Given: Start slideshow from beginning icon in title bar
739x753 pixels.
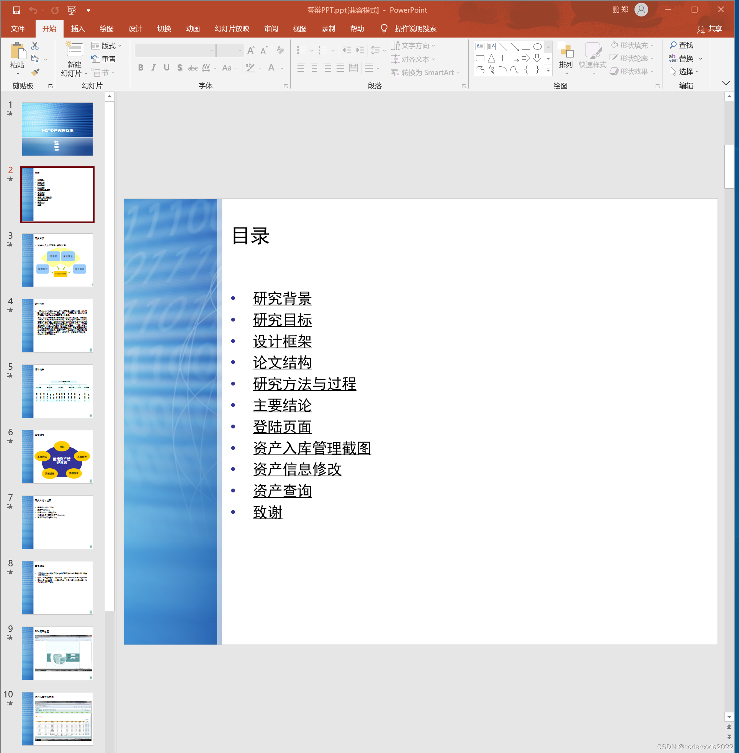Looking at the screenshot, I should (x=72, y=10).
